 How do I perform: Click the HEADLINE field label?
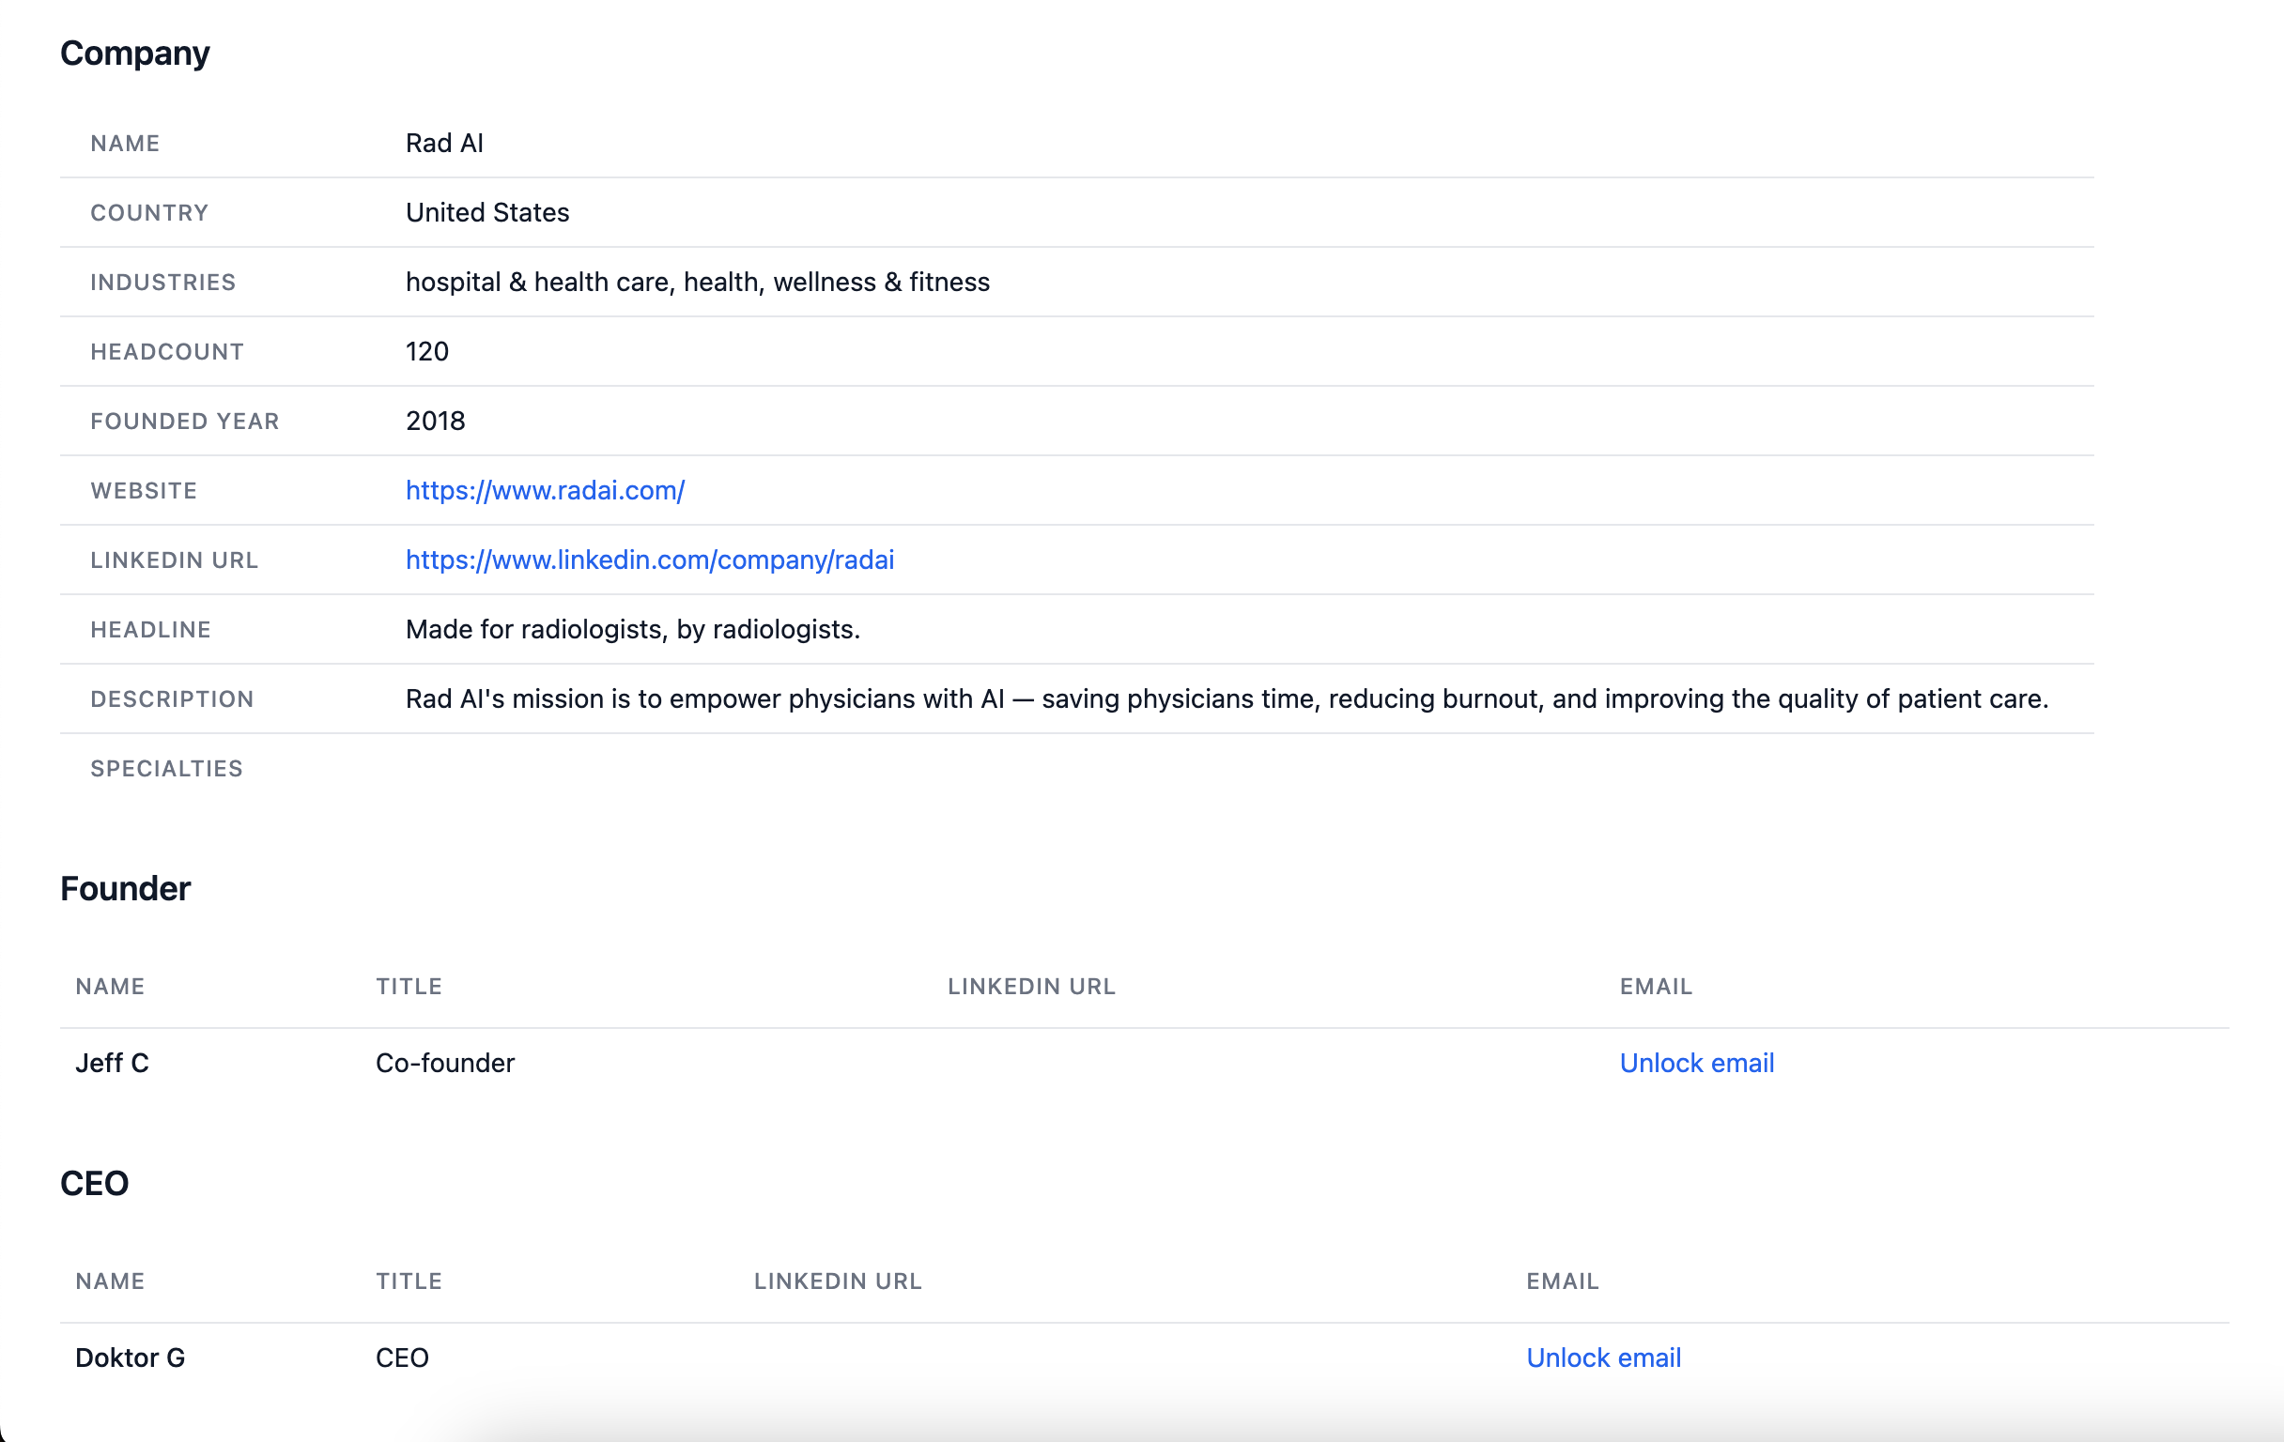point(151,630)
